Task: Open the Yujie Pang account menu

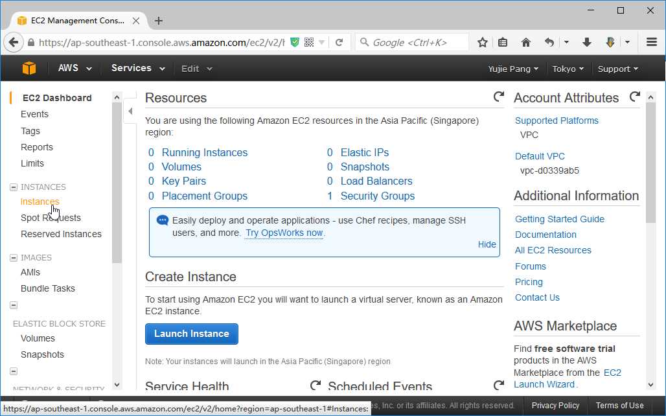Action: (513, 69)
